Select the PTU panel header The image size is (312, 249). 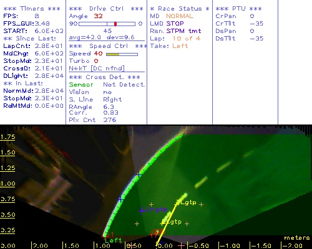pyautogui.click(x=238, y=9)
